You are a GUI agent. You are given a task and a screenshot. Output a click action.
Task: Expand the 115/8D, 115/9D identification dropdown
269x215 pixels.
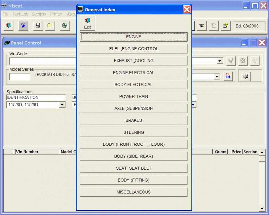62,105
